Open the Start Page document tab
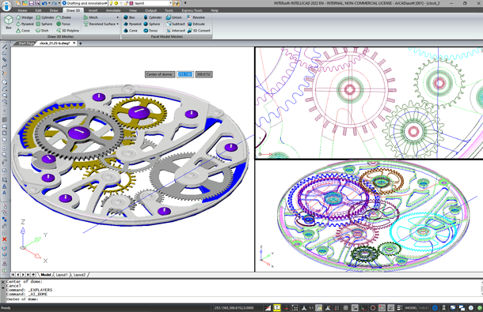This screenshot has height=312, width=483. pos(25,43)
